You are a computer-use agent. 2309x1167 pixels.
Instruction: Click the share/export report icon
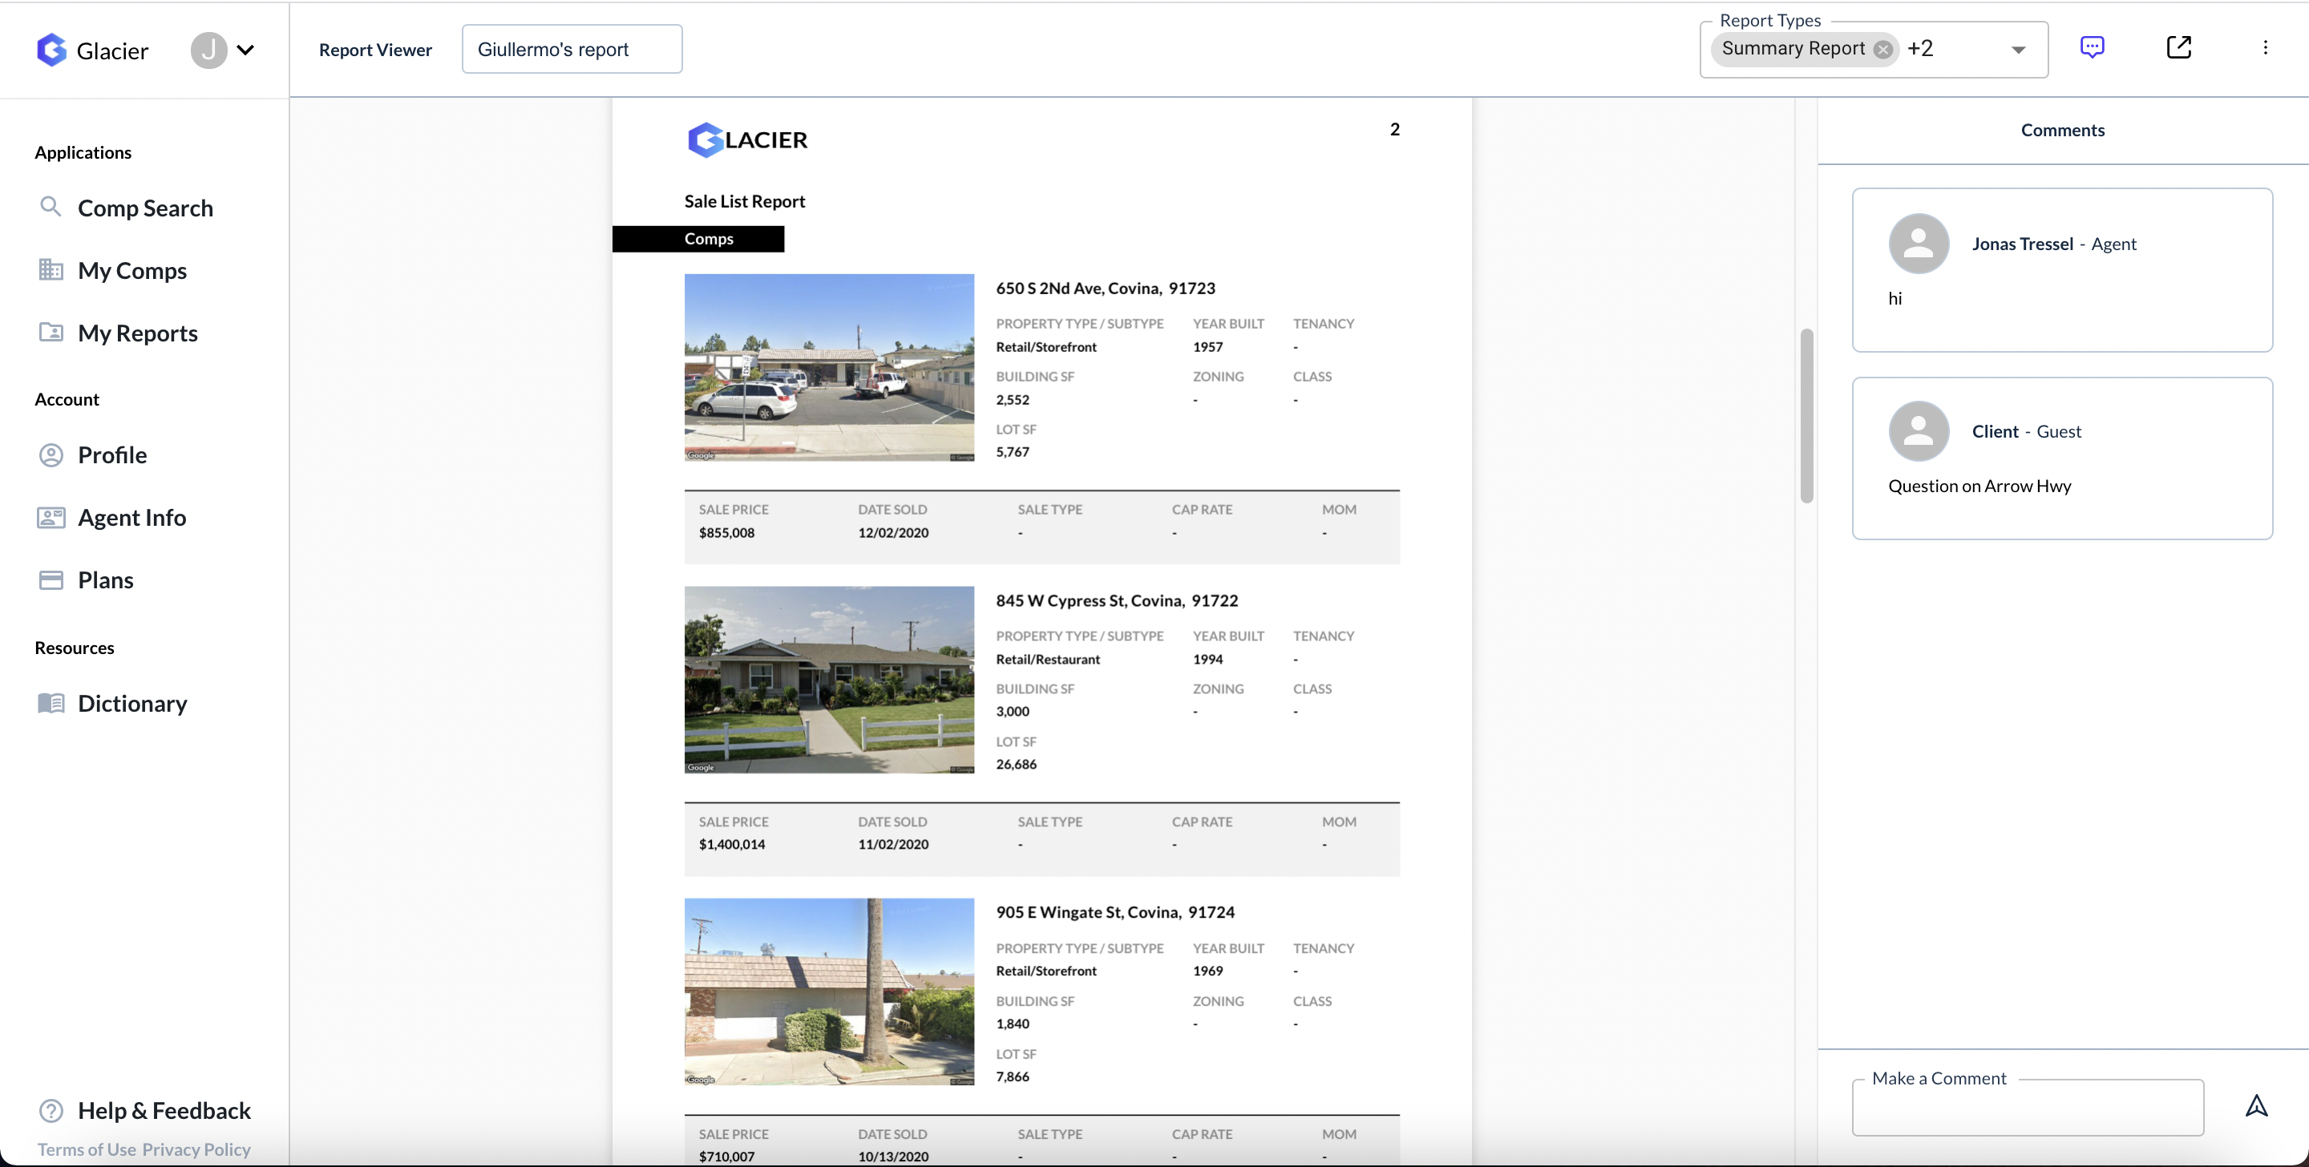tap(2179, 47)
